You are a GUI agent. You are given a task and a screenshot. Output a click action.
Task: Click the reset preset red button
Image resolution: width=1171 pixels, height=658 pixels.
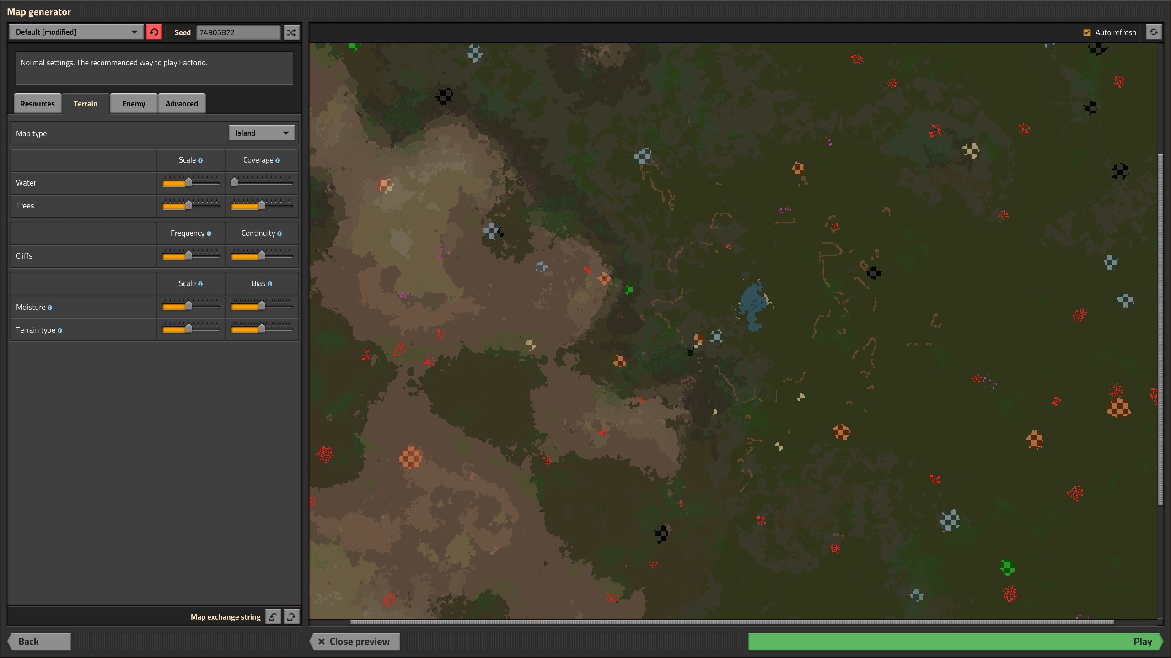pyautogui.click(x=154, y=32)
